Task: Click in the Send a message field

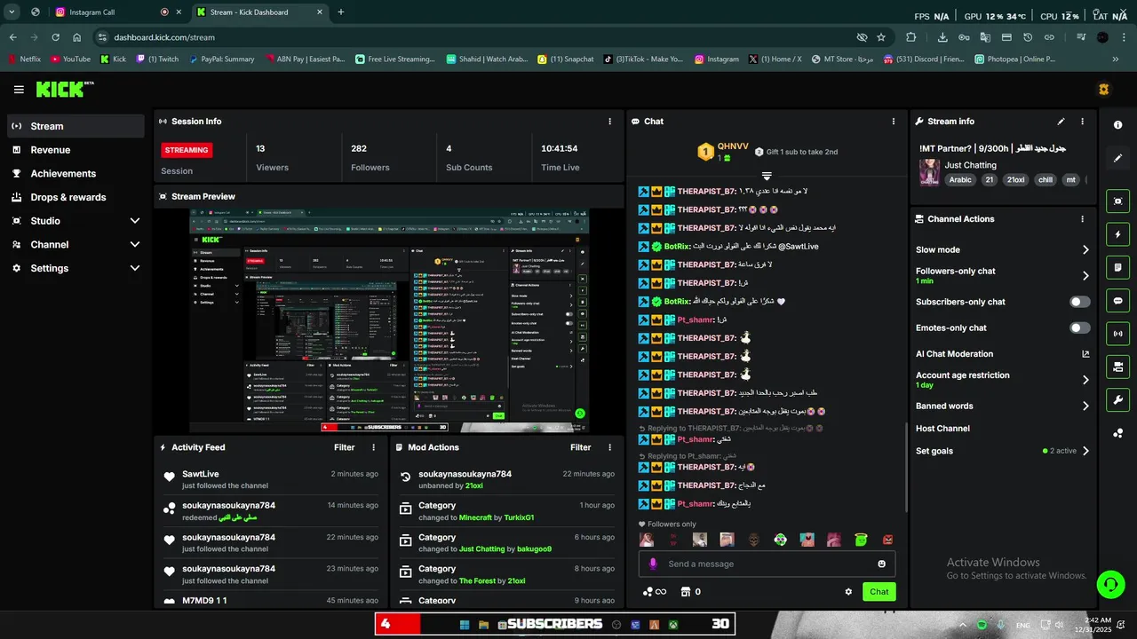Action: click(767, 564)
